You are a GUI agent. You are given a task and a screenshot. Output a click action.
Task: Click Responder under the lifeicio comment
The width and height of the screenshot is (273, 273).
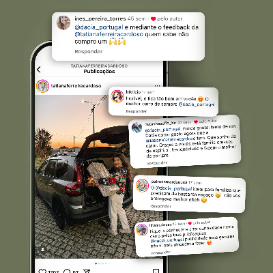click(x=136, y=111)
